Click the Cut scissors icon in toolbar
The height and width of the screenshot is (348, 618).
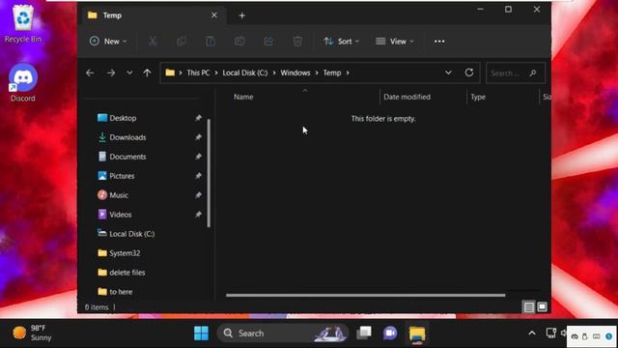[x=153, y=41]
